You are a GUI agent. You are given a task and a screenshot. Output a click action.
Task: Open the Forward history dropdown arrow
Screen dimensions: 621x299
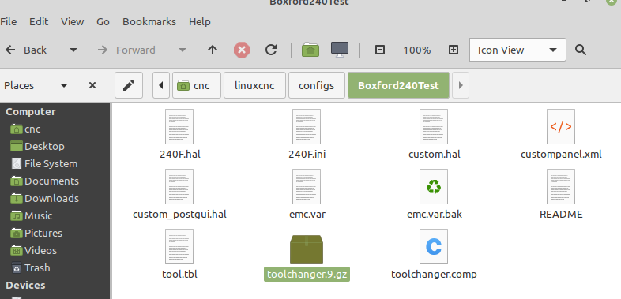point(183,50)
